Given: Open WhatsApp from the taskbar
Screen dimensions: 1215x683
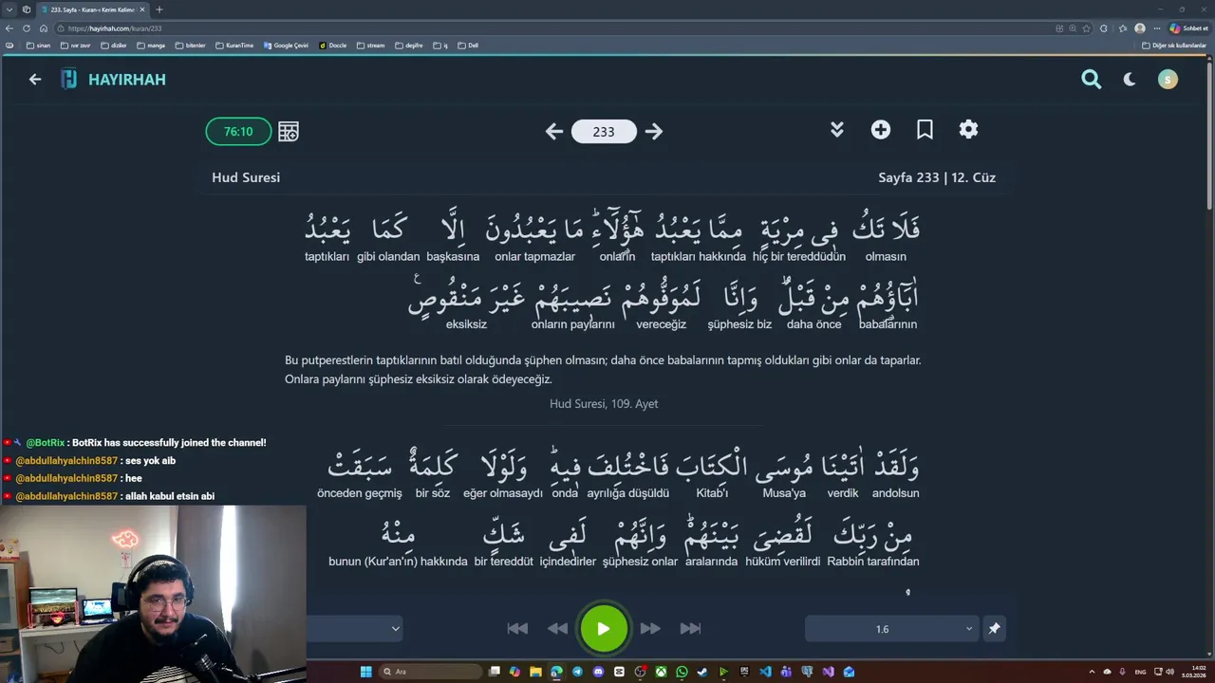Looking at the screenshot, I should click(682, 672).
